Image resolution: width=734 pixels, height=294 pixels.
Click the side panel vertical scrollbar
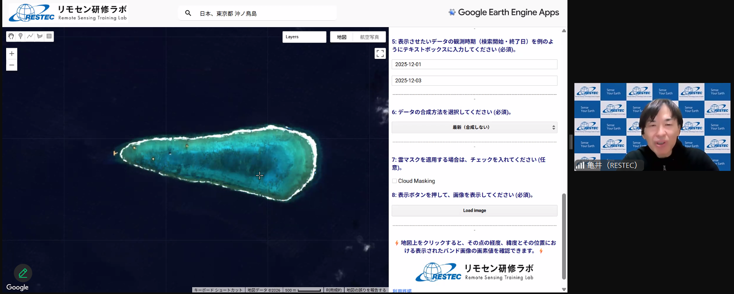pos(564,236)
